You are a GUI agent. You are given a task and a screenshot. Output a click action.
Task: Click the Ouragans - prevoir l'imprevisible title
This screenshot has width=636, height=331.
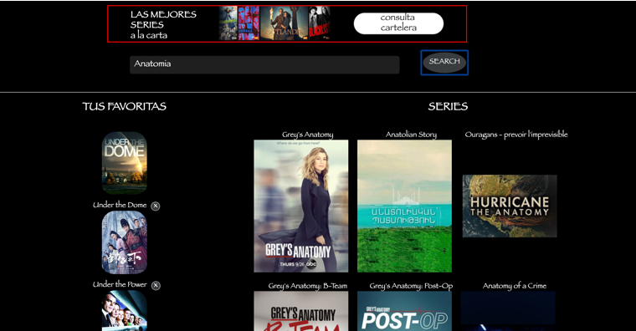pos(516,135)
